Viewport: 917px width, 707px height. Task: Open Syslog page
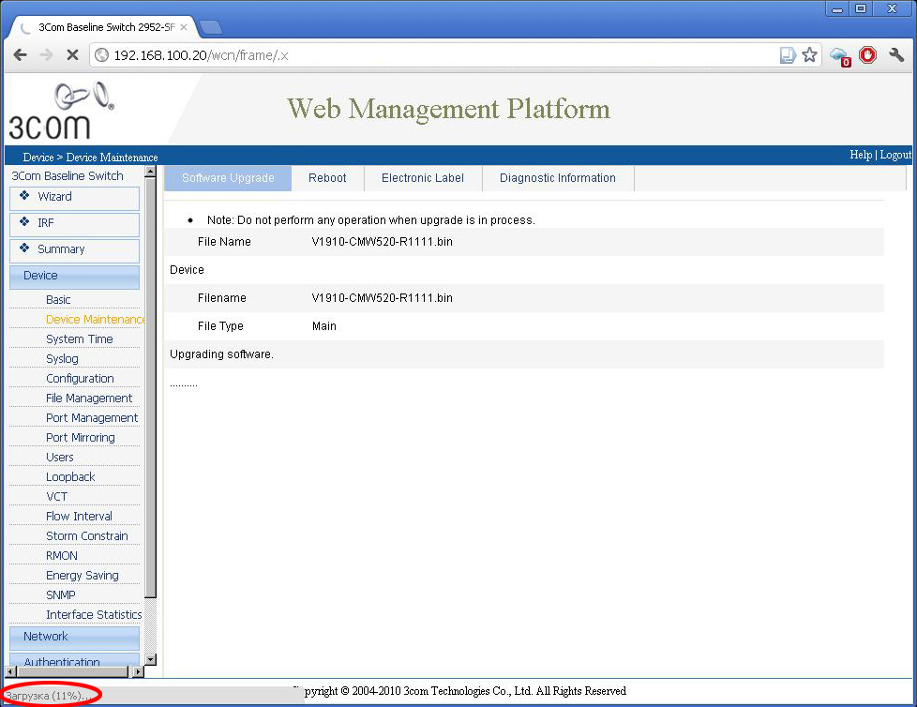point(62,359)
